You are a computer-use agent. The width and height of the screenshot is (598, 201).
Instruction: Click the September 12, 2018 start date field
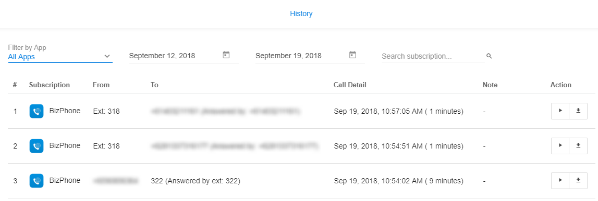(184, 56)
